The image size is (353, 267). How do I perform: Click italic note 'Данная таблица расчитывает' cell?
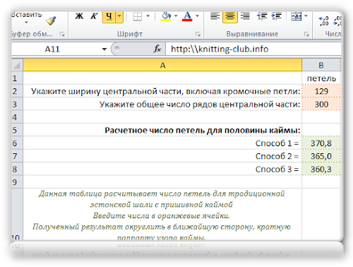[x=162, y=214]
